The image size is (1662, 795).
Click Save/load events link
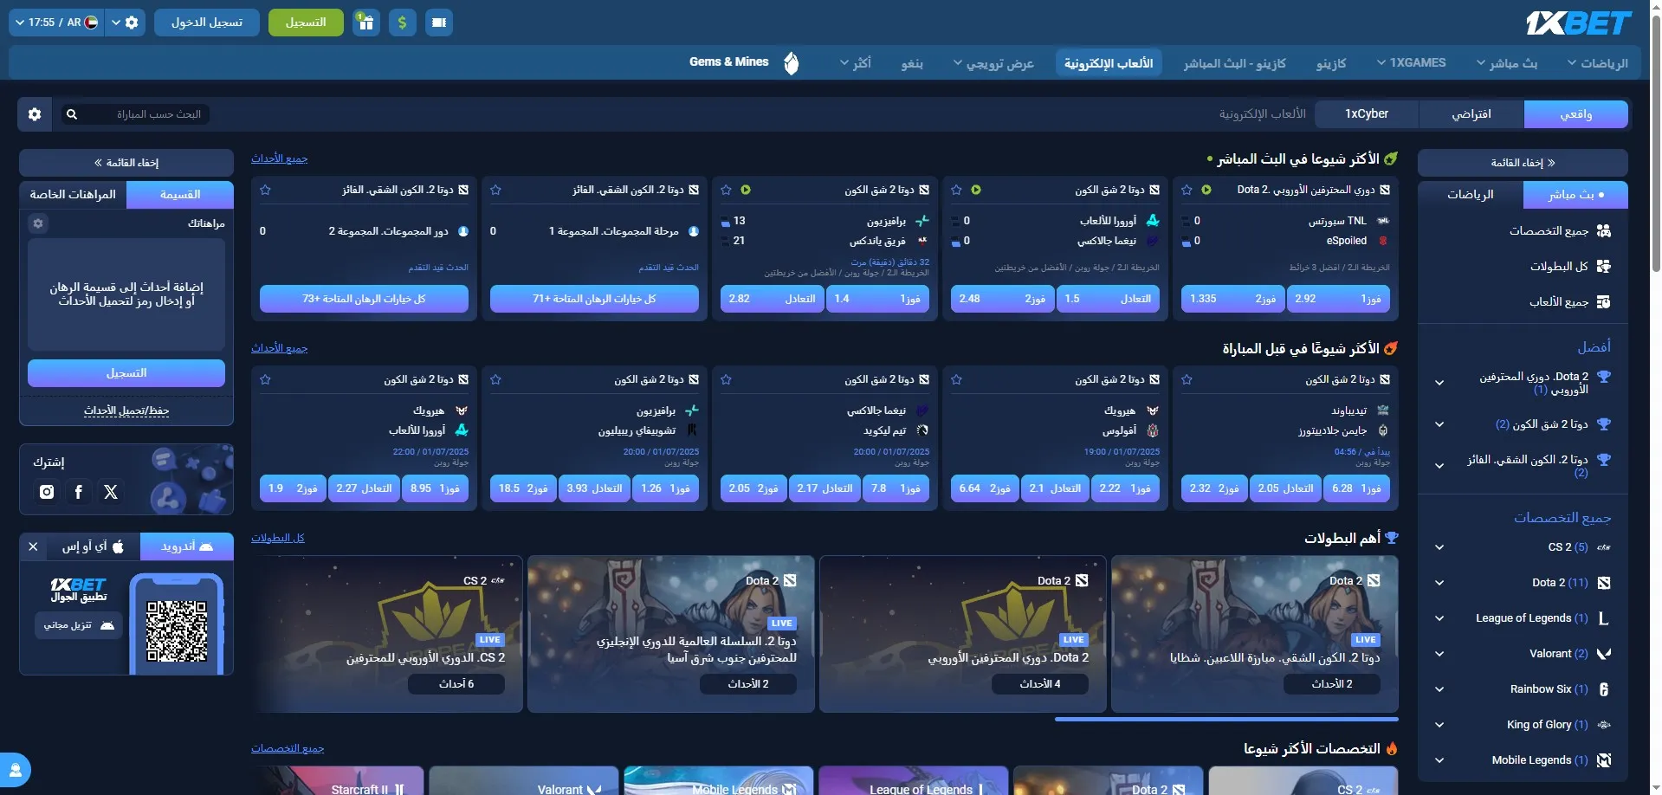tap(126, 410)
